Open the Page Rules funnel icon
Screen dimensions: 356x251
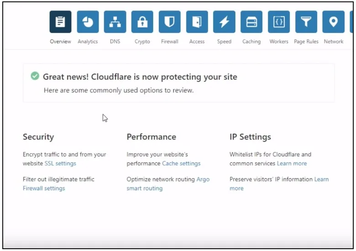[306, 22]
